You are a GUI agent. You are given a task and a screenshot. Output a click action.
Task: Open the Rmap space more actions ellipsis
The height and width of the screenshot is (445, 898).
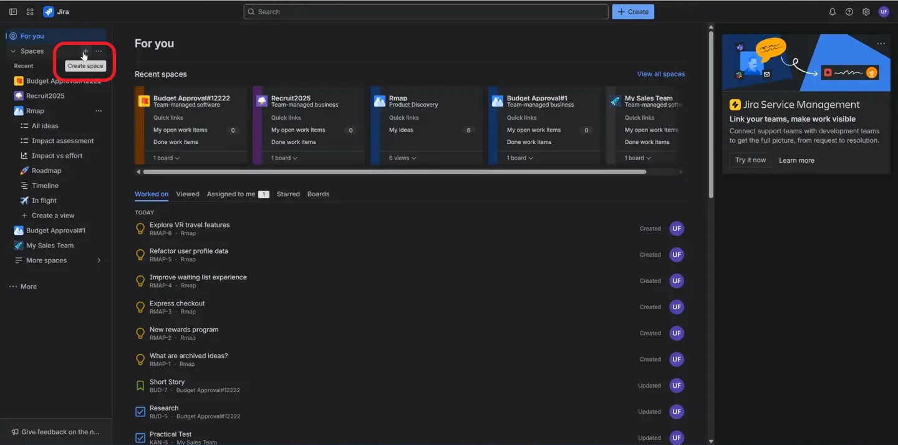click(x=99, y=111)
